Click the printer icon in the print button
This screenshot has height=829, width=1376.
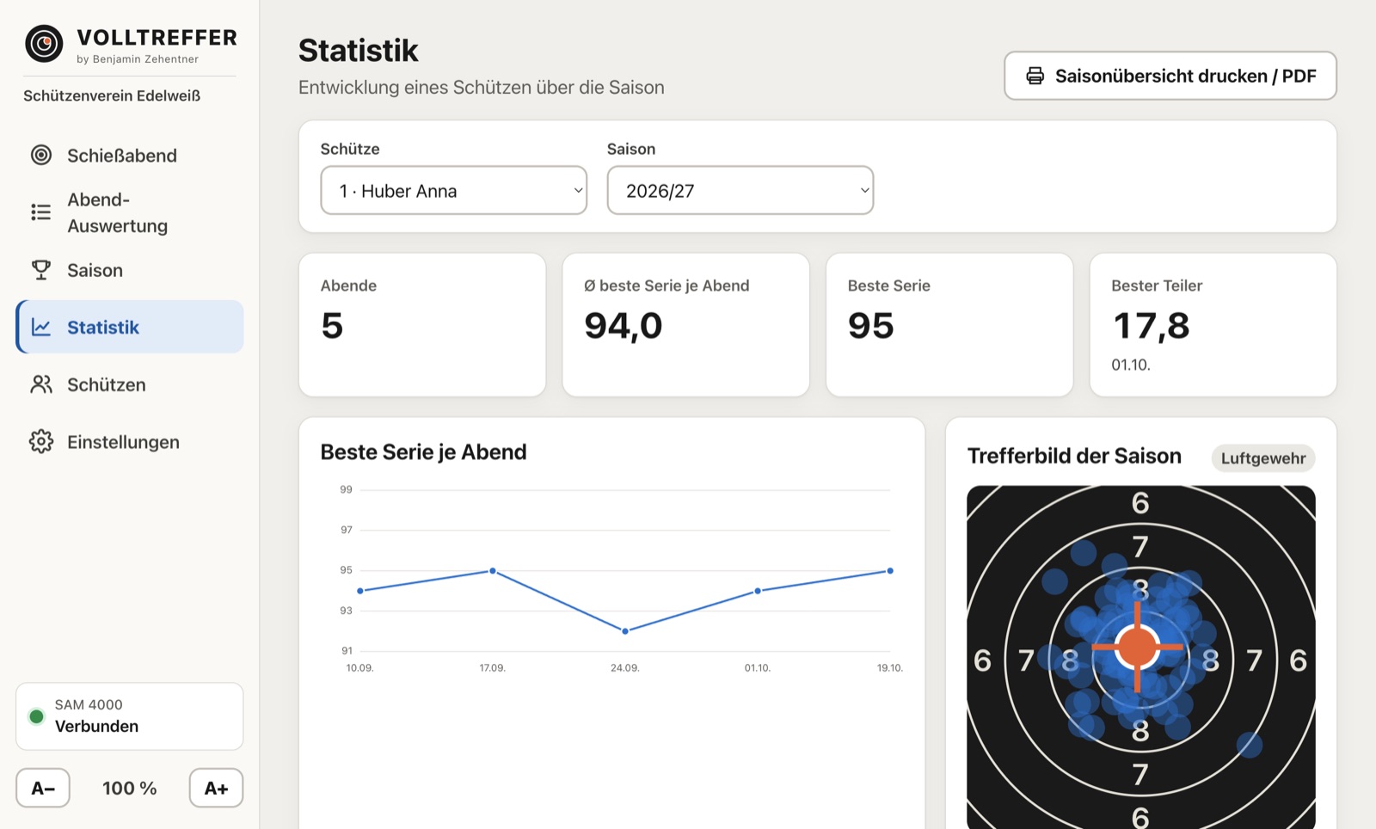[1035, 76]
